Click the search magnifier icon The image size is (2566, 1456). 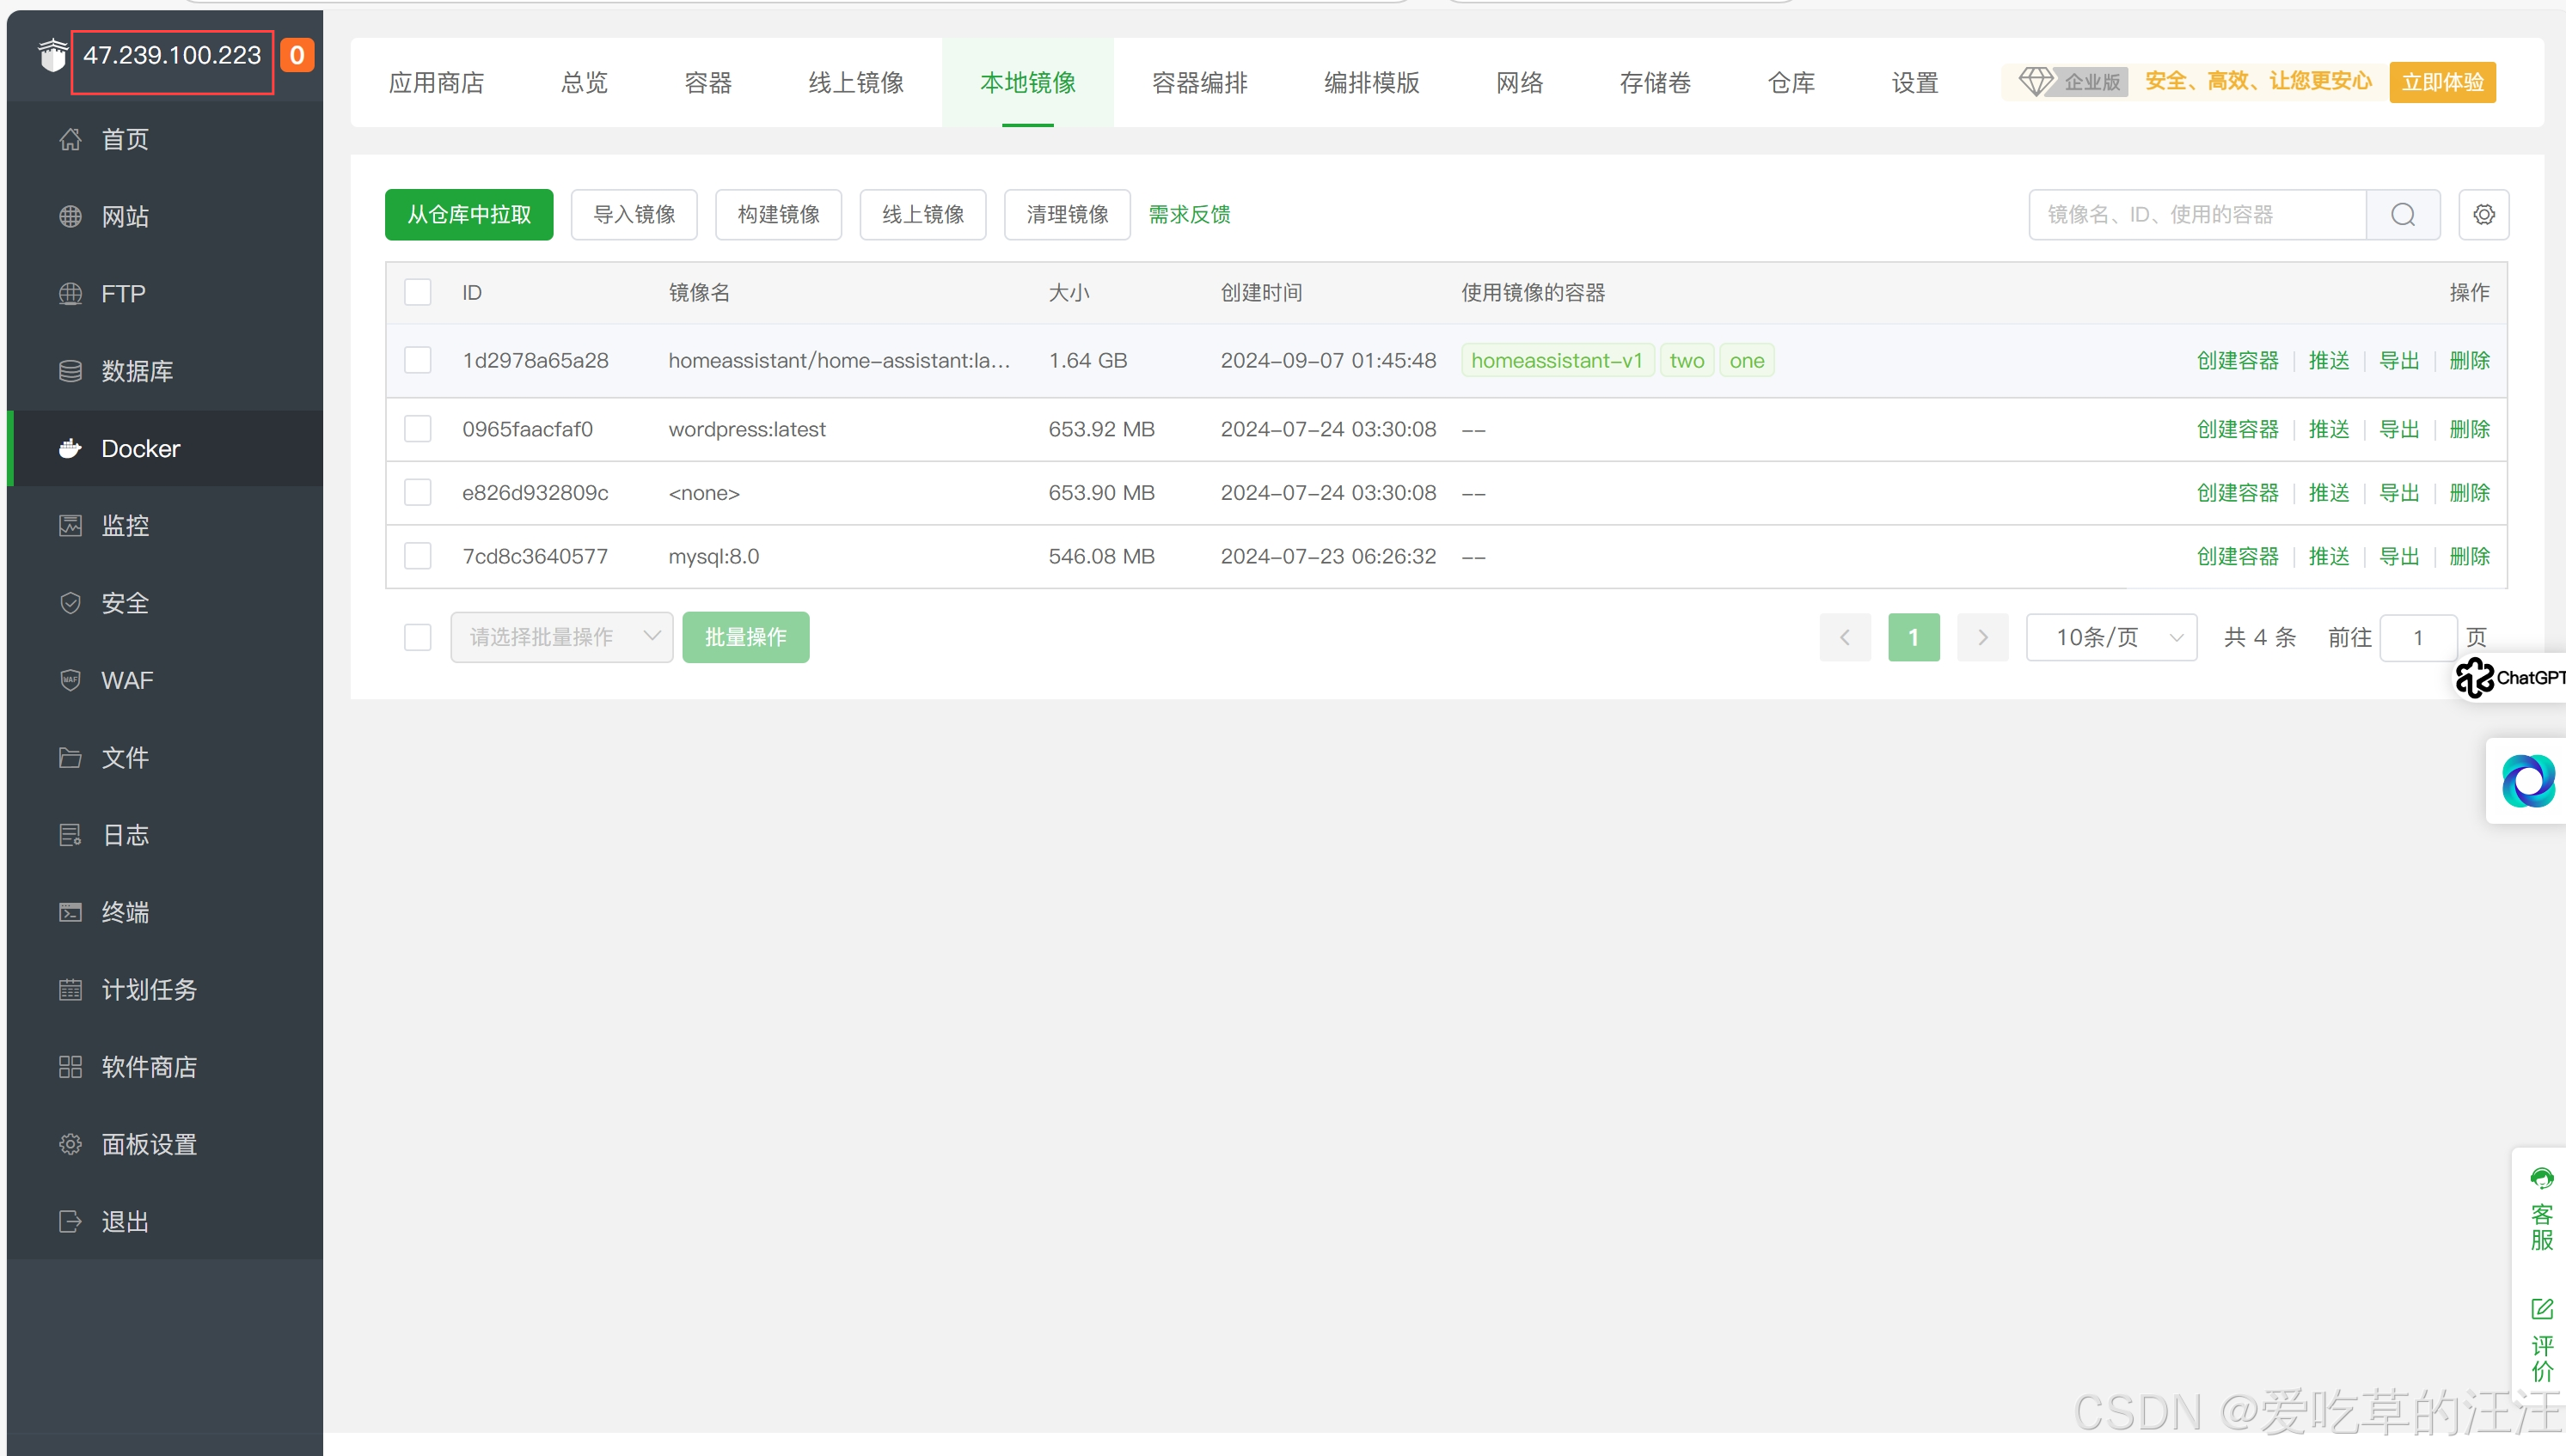point(2402,214)
